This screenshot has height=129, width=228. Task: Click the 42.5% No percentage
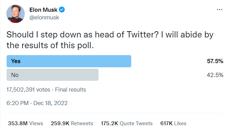(x=215, y=75)
